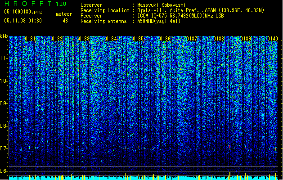Click the 0135 time marker
The height and width of the screenshot is (180, 283).
click(138, 39)
